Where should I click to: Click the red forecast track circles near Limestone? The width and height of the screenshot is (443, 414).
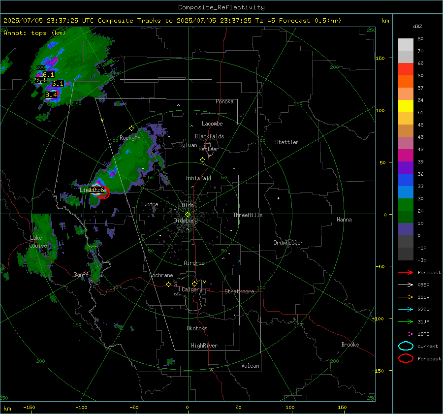[103, 192]
